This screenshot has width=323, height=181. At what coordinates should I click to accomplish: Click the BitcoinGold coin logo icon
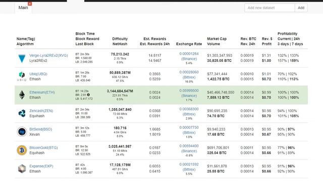tap(22, 150)
